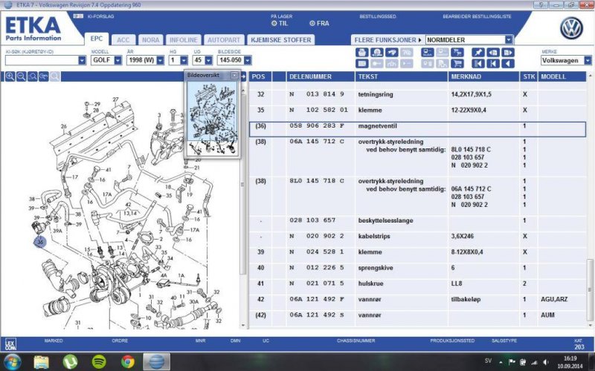This screenshot has height=371, width=595.
Task: Close the Bildeoversikt thumbnail panel
Action: point(234,76)
